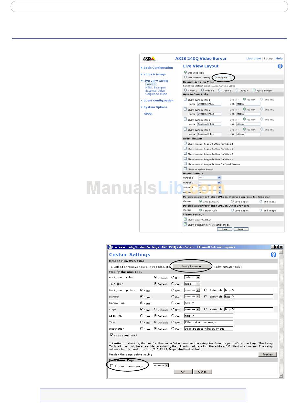This screenshot has height=410, width=307.
Task: Click Description text below image field
Action: pos(208,329)
